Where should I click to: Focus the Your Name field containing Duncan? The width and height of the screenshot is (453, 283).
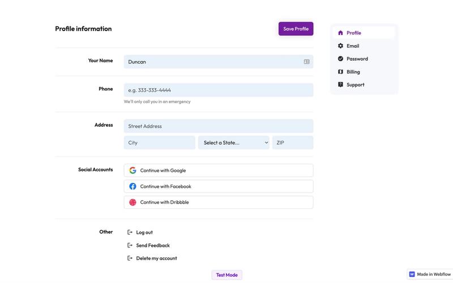pos(219,62)
